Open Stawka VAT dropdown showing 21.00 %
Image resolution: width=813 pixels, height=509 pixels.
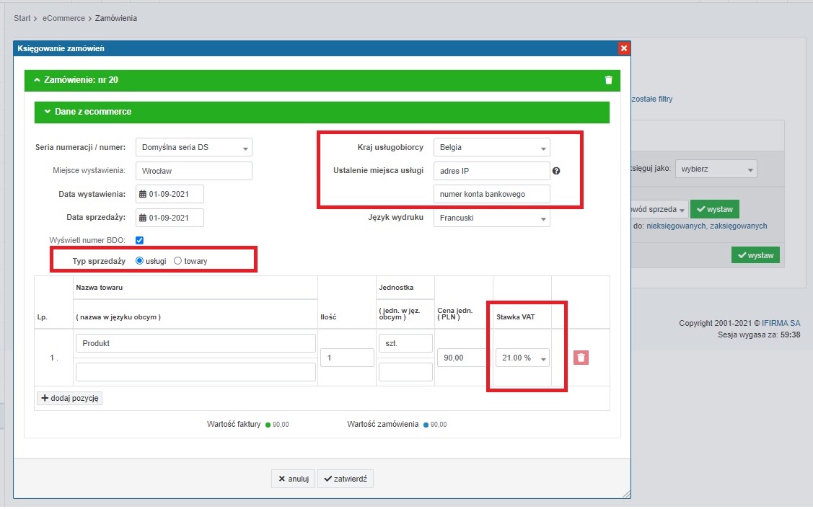pos(522,358)
